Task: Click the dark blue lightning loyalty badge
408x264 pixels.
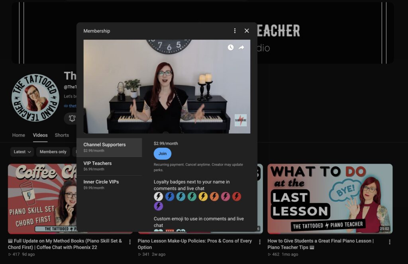Action: click(170, 196)
